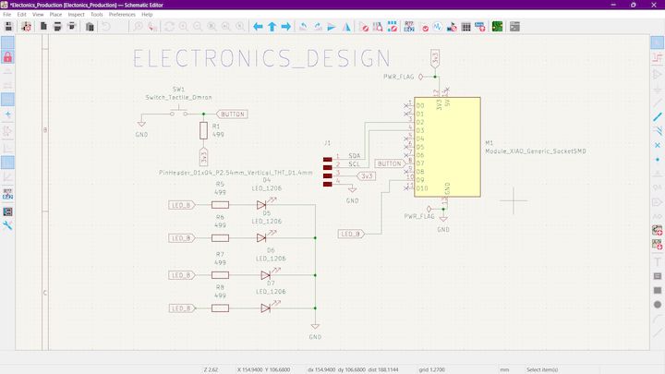Image resolution: width=665 pixels, height=374 pixels.
Task: Open the Preferences menu
Action: coord(122,15)
